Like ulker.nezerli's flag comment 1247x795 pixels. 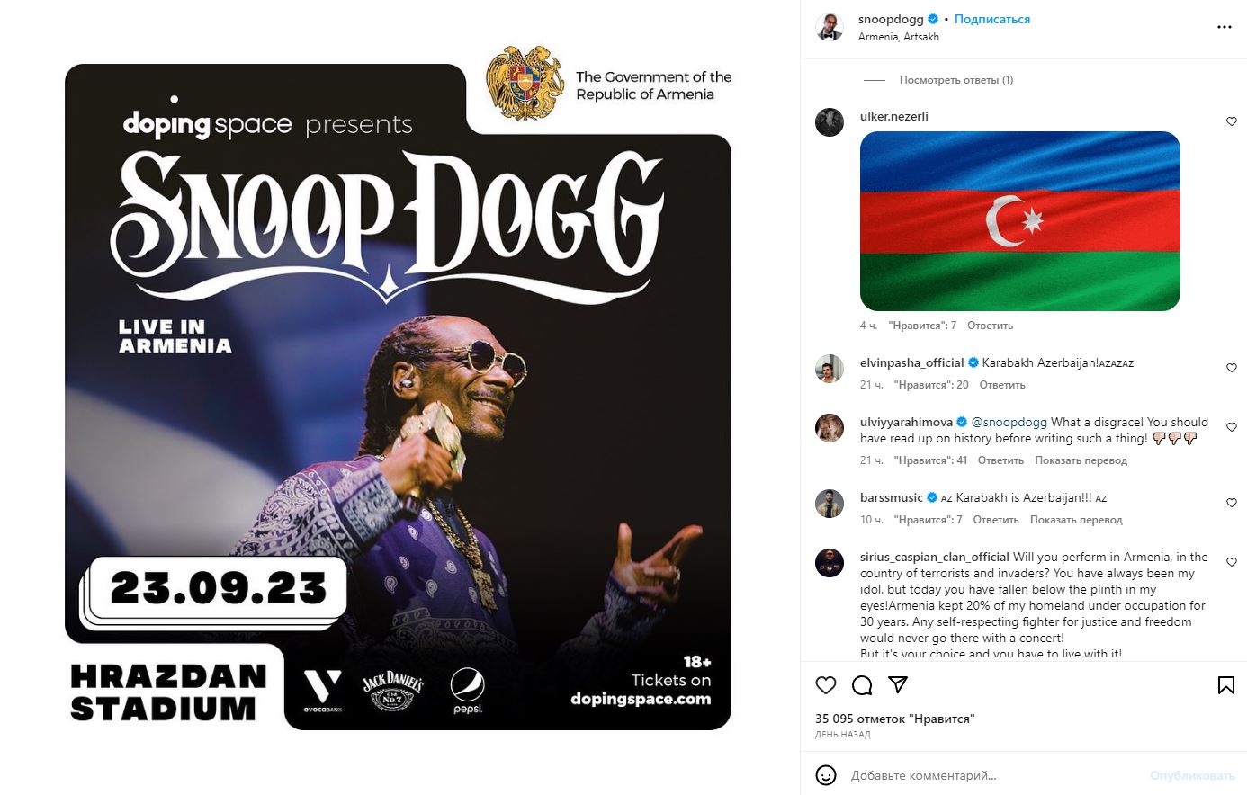1232,121
